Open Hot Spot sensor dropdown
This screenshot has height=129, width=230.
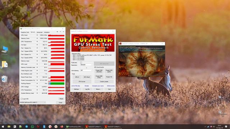(37, 45)
